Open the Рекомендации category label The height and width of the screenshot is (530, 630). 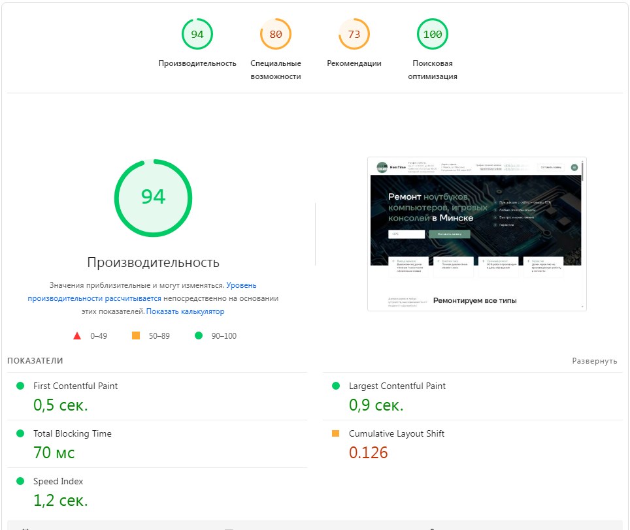352,63
